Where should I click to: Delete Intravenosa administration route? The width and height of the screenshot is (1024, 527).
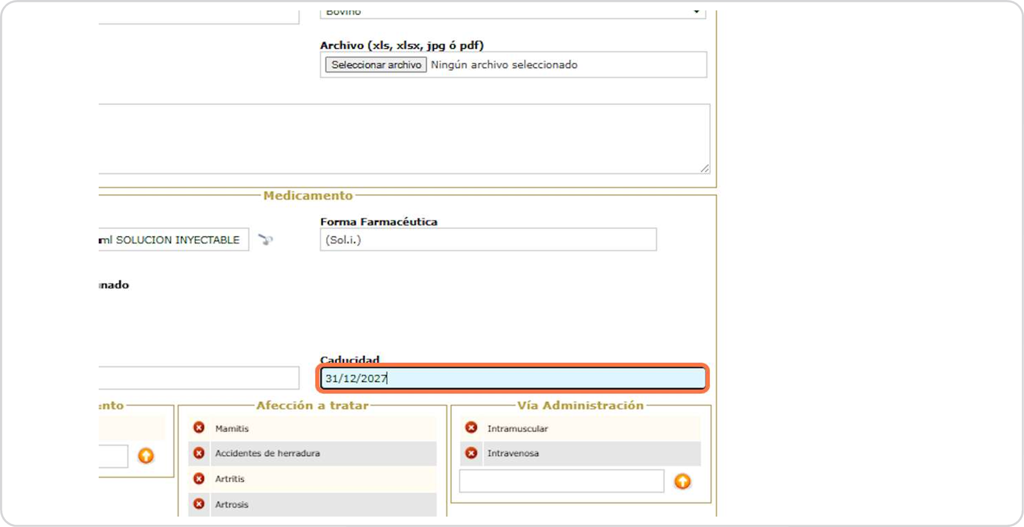tap(471, 453)
